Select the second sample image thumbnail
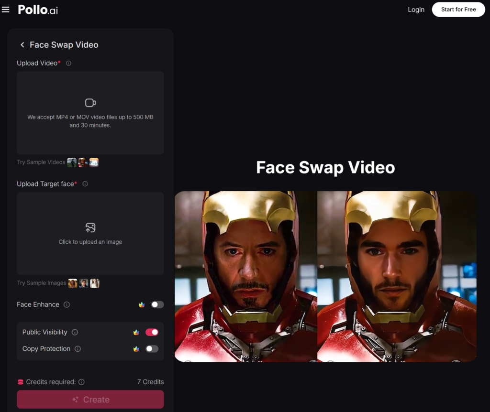 click(x=84, y=283)
